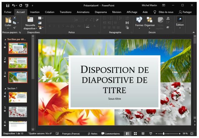Toggle Normal view button in status bar
This screenshot has height=138, width=199.
[127, 134]
